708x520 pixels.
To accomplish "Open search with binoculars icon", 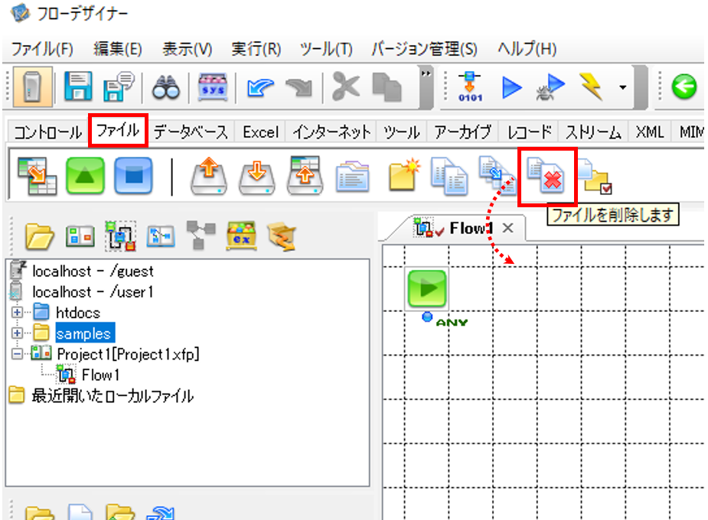I will (x=166, y=87).
